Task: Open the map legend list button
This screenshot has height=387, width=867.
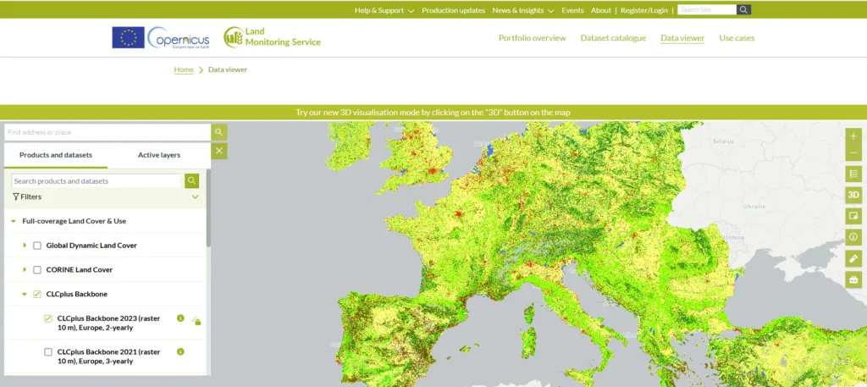Action: tap(853, 174)
